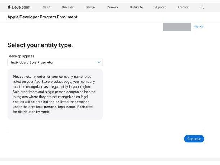The height and width of the screenshot is (165, 220).
Task: Click the Apple Developer logo
Action: (18, 7)
